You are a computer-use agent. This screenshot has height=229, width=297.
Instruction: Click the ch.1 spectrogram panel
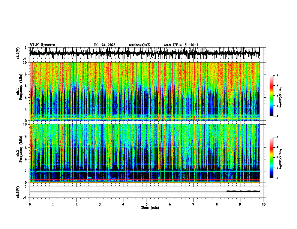click(144, 91)
